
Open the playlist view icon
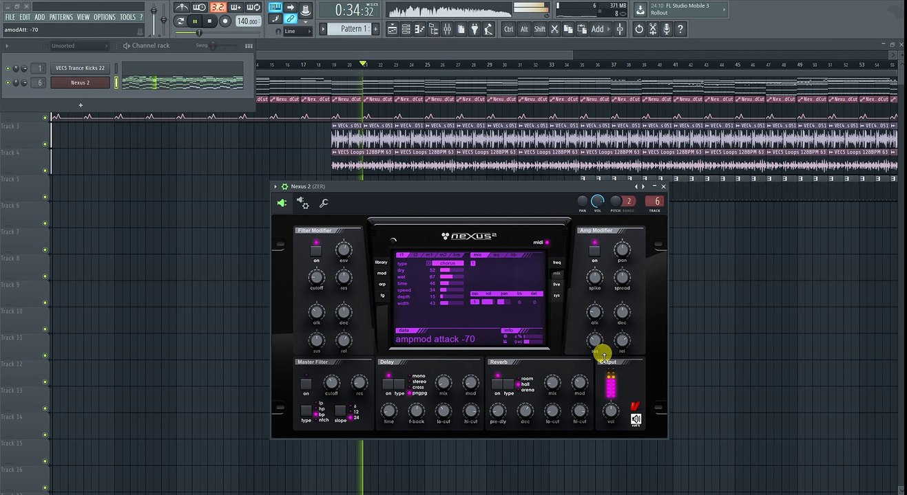[x=393, y=29]
